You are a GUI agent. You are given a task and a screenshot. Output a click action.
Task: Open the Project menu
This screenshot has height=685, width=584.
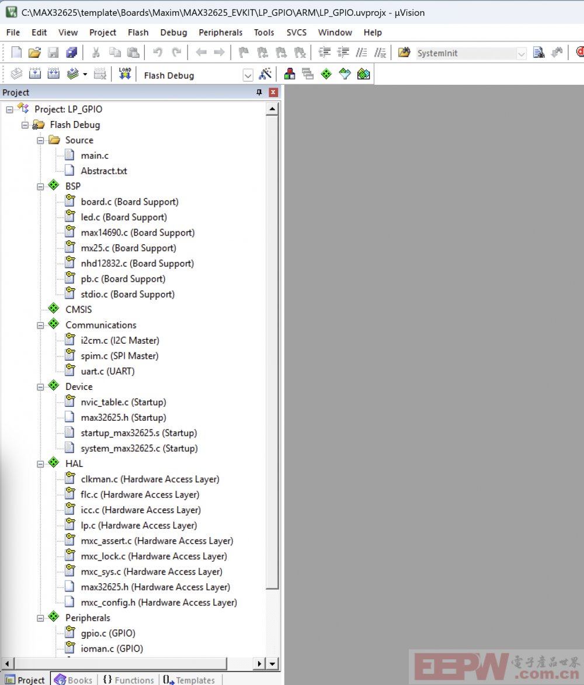[103, 32]
